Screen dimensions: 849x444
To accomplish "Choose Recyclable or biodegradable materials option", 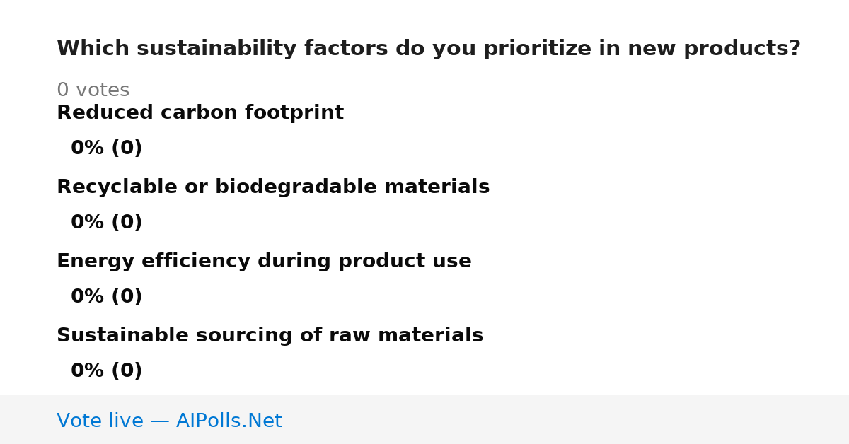I will (x=273, y=187).
